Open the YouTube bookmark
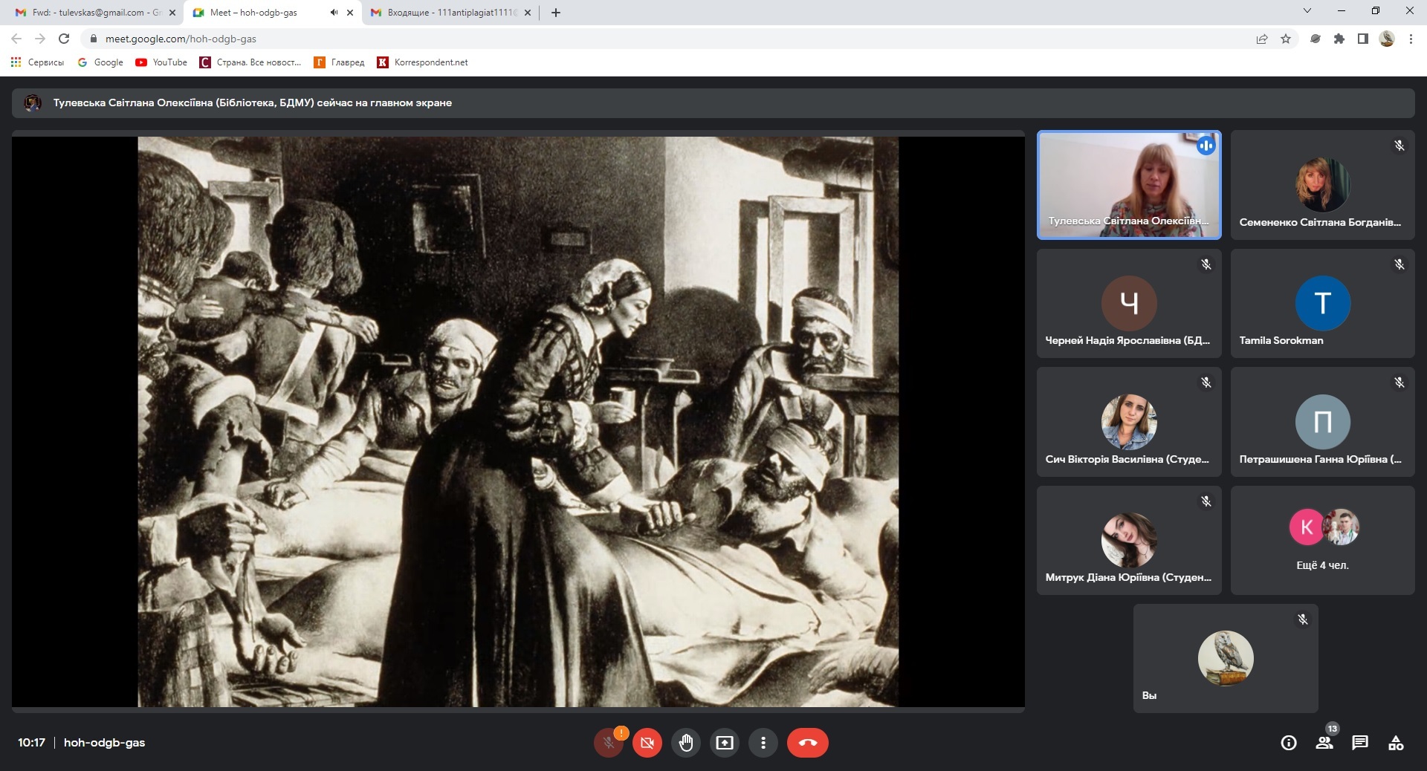 point(161,62)
